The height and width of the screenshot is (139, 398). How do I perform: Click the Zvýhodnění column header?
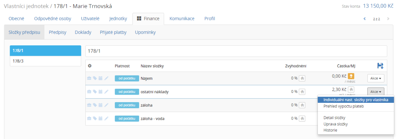tap(296, 66)
